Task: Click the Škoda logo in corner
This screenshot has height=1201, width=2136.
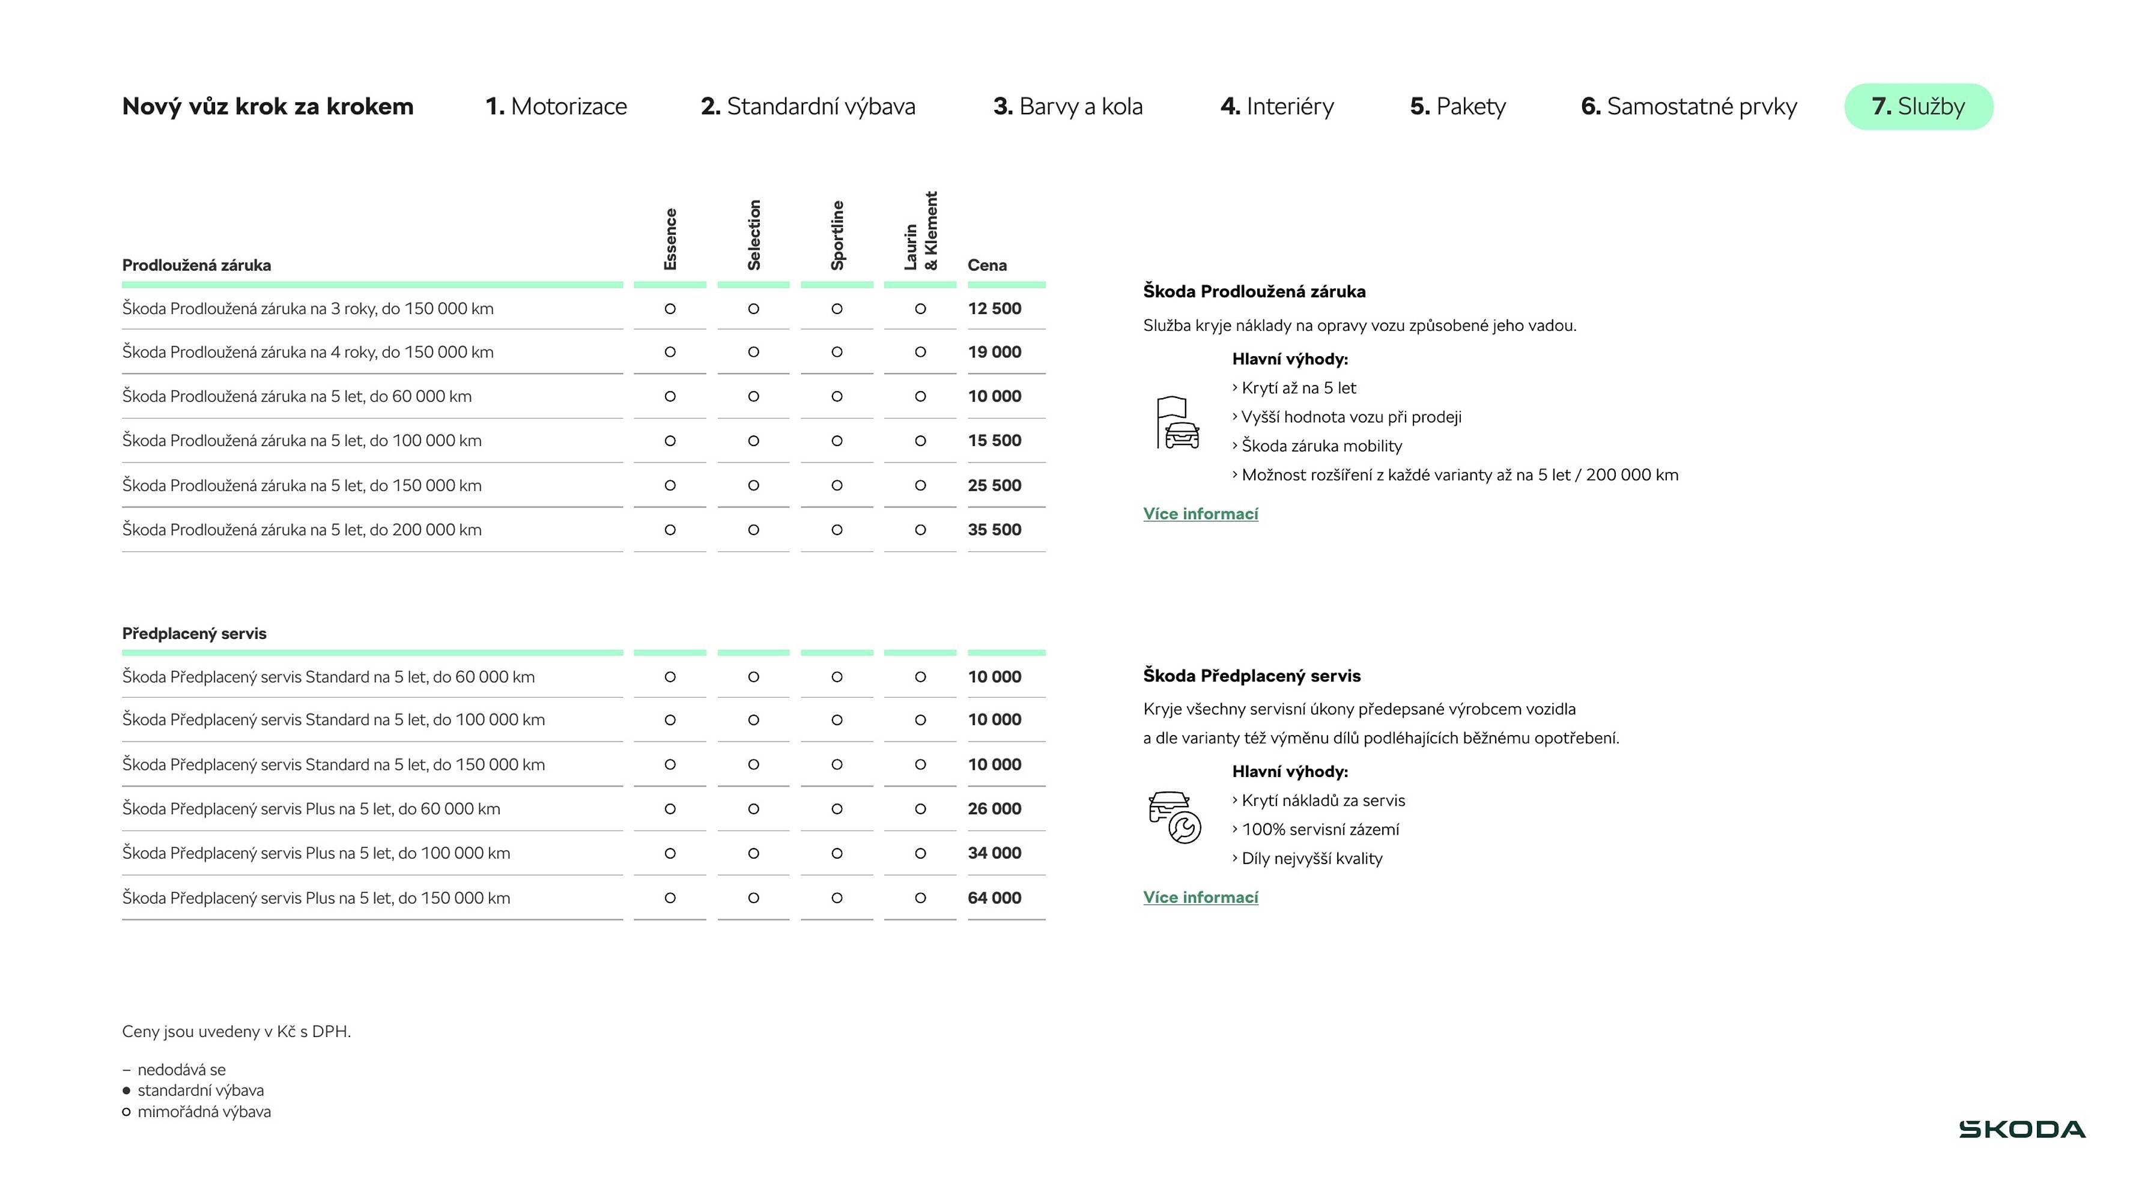Action: [x=2022, y=1129]
